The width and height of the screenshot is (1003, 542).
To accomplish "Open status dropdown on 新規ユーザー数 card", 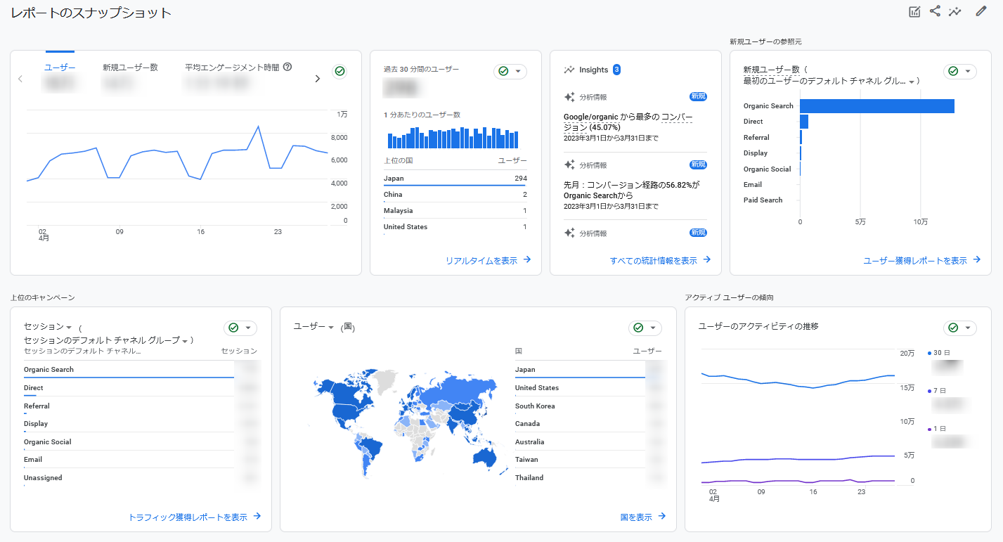I will (960, 71).
